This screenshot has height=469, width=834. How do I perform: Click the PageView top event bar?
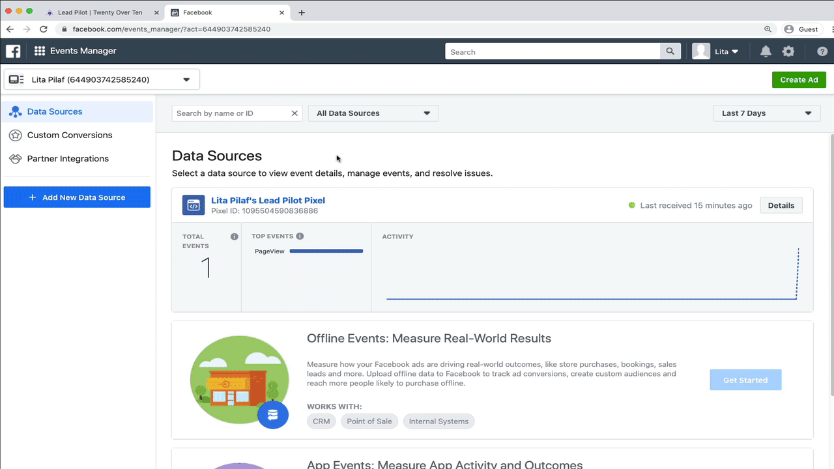(x=326, y=251)
